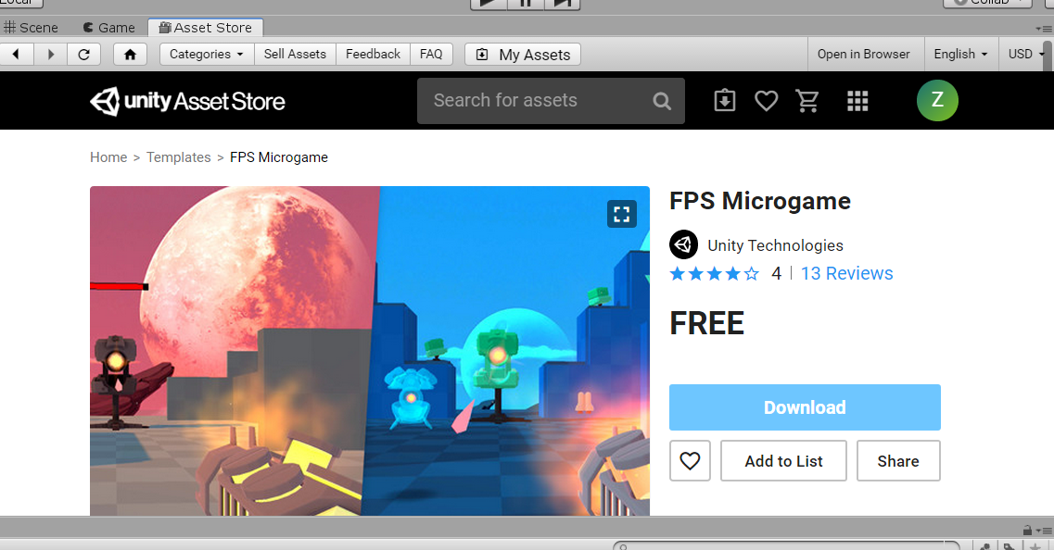Open the Categories dropdown
The height and width of the screenshot is (550, 1054).
[x=205, y=54]
